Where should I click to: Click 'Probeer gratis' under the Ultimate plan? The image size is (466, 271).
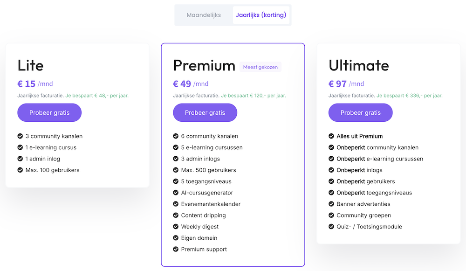(x=360, y=112)
